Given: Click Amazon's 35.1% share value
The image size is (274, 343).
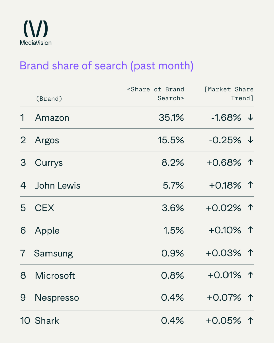Looking at the screenshot, I should [x=171, y=118].
